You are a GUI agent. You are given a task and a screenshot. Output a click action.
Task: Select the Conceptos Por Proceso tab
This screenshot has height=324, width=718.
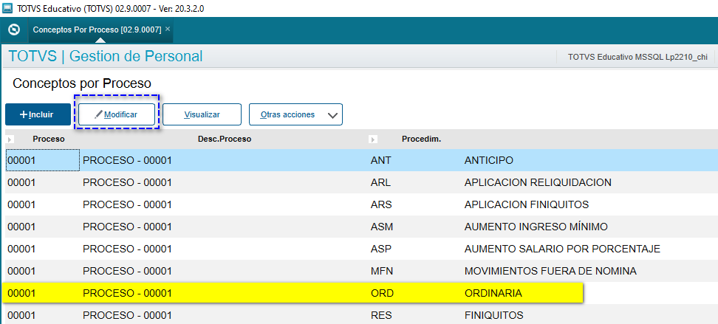pos(96,30)
